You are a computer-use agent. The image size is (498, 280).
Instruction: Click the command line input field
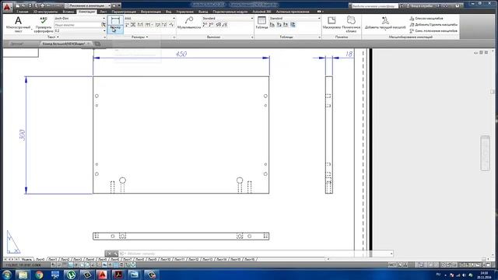pyautogui.click(x=256, y=254)
